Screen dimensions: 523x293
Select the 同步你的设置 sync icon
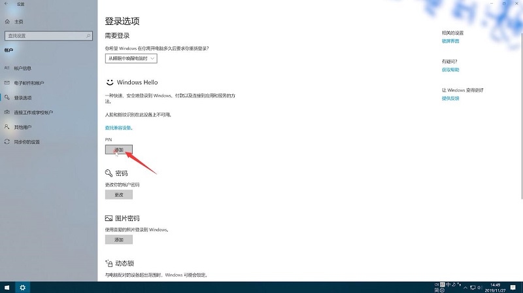point(7,141)
